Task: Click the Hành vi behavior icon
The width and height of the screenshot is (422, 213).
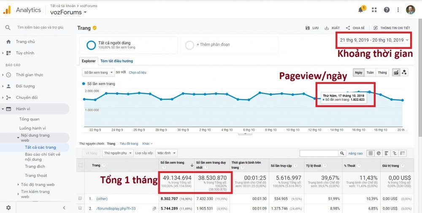Action: pos(8,109)
